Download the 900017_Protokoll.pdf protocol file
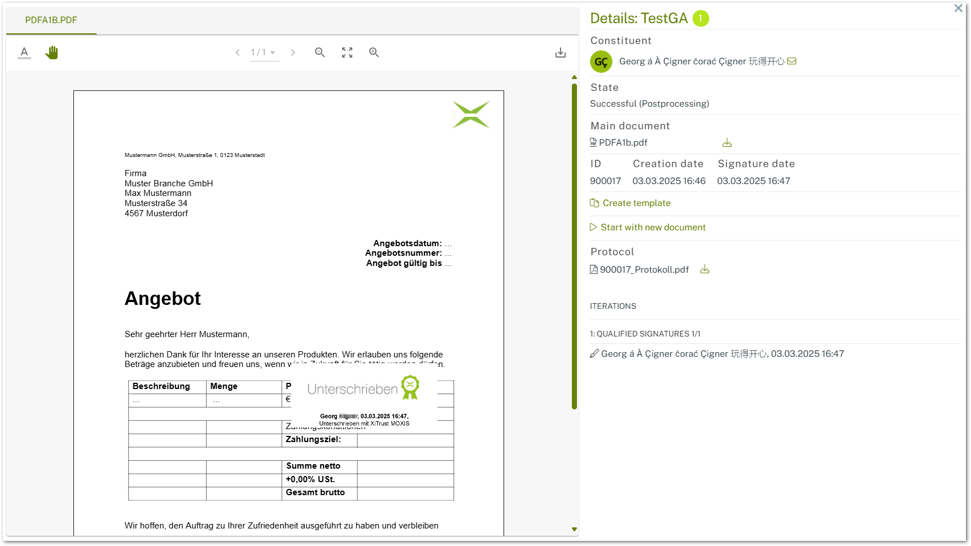The height and width of the screenshot is (546, 971). [705, 270]
